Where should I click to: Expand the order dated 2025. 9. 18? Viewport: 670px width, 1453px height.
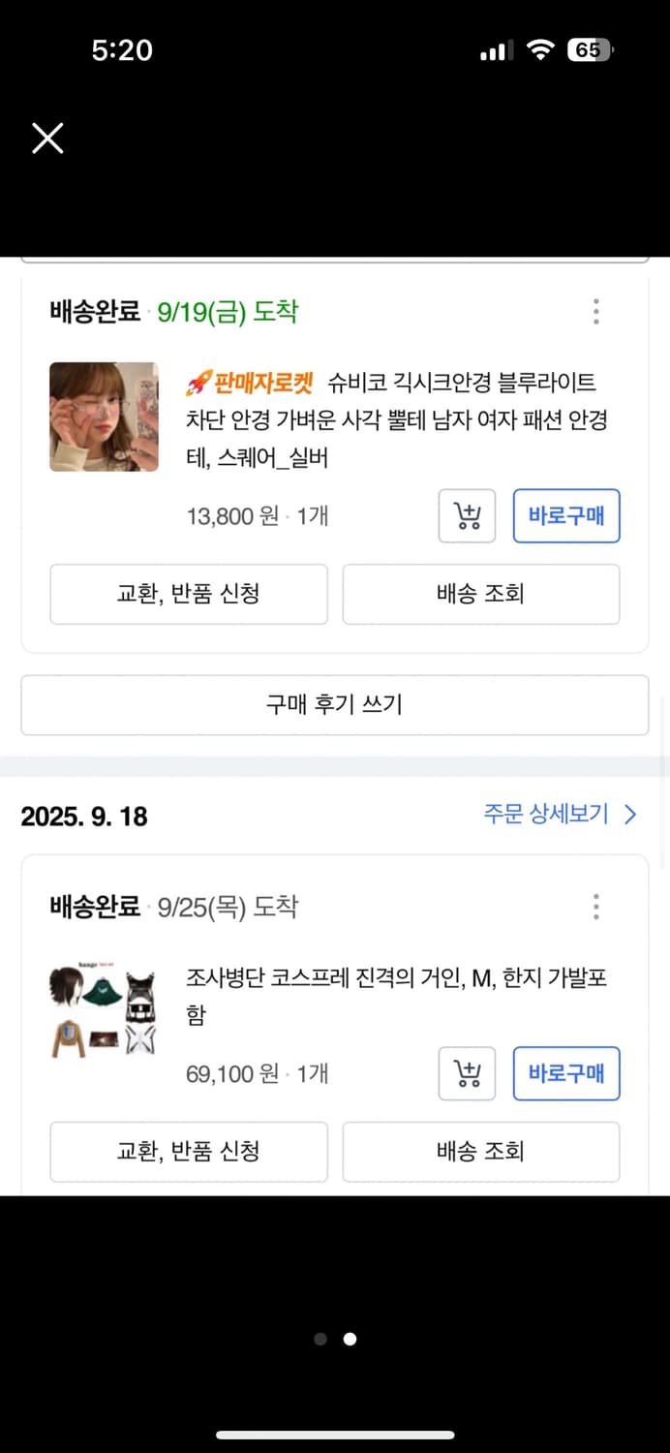84,817
